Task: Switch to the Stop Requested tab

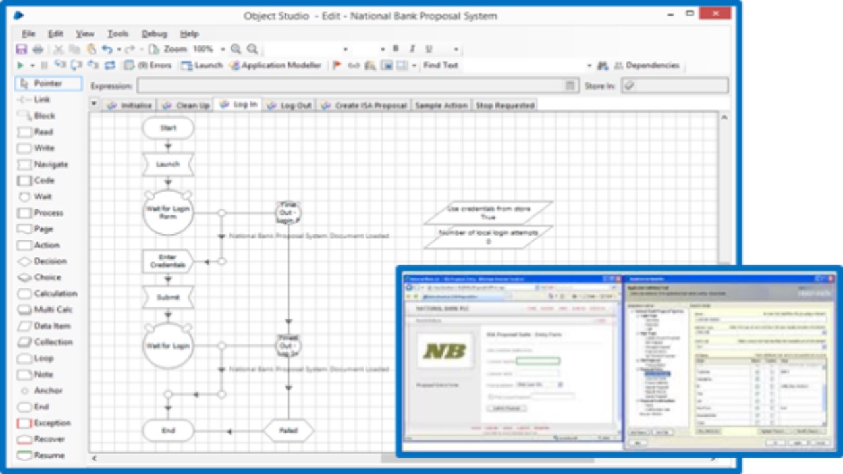Action: click(x=504, y=105)
